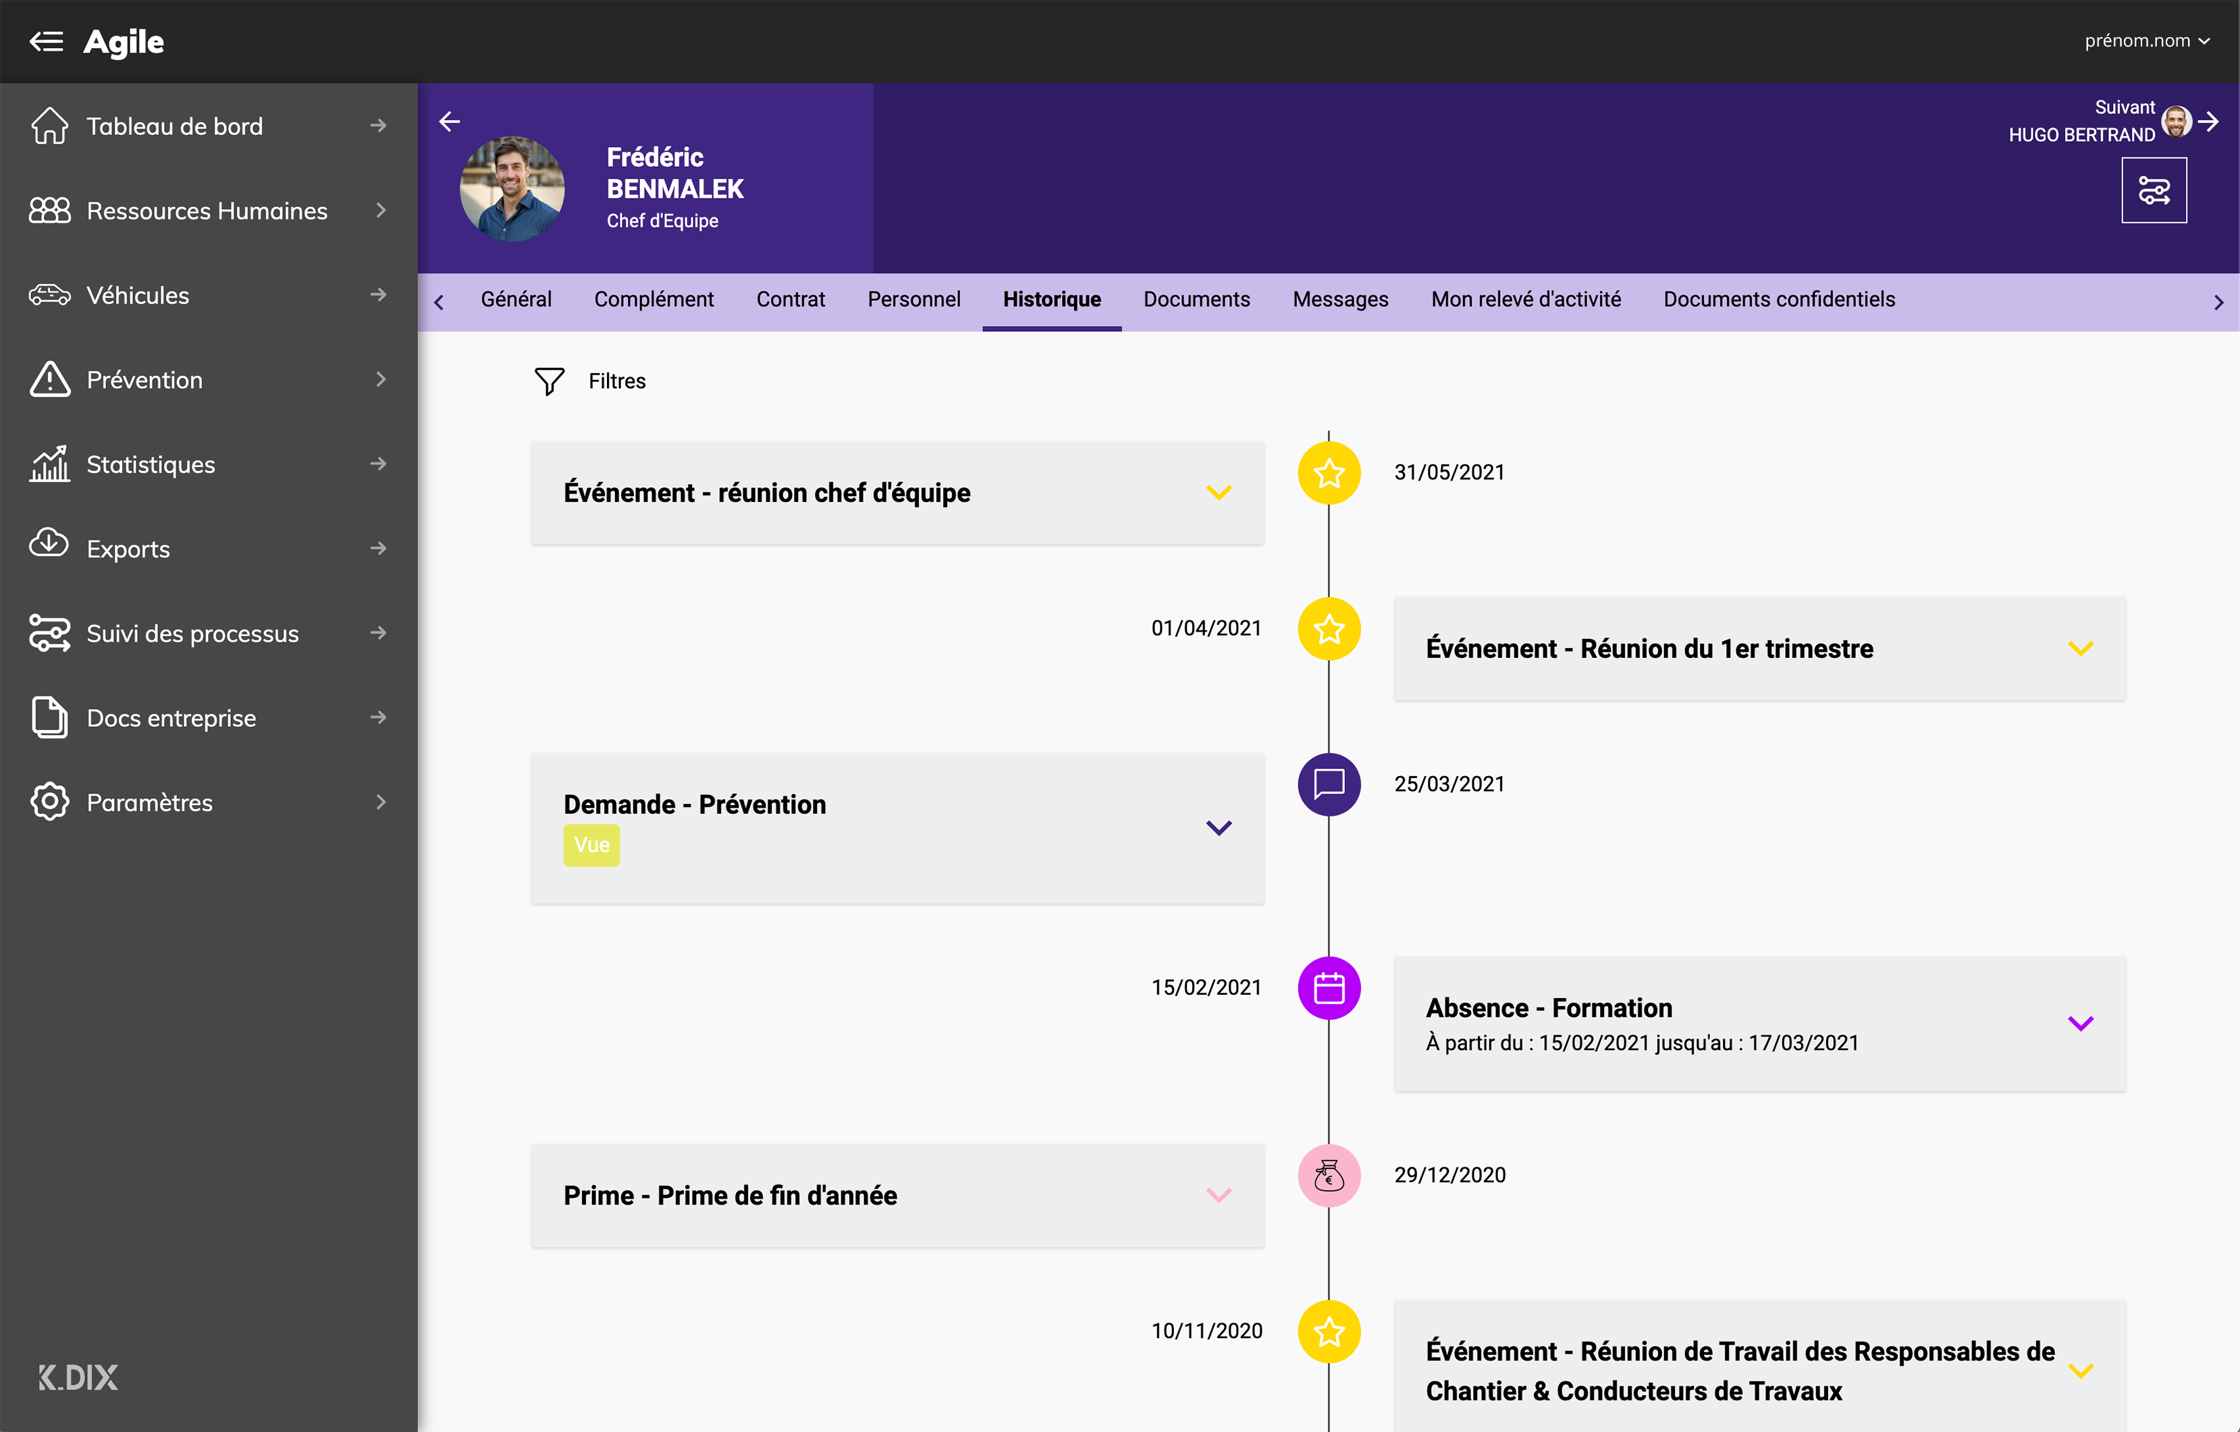Open Documents confidentiels tab

[x=1779, y=300]
